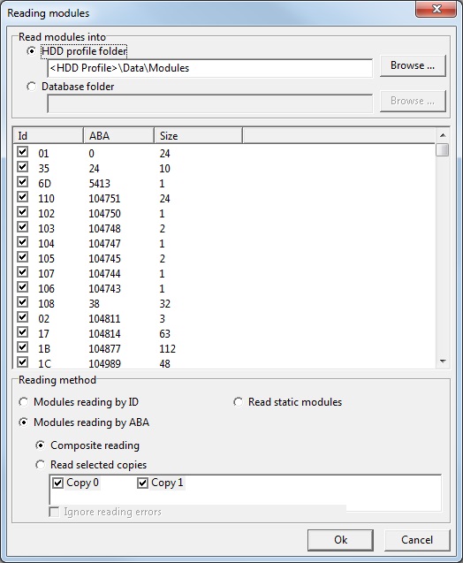The image size is (463, 563).
Task: Click ABA value 104743
Action: pos(104,289)
